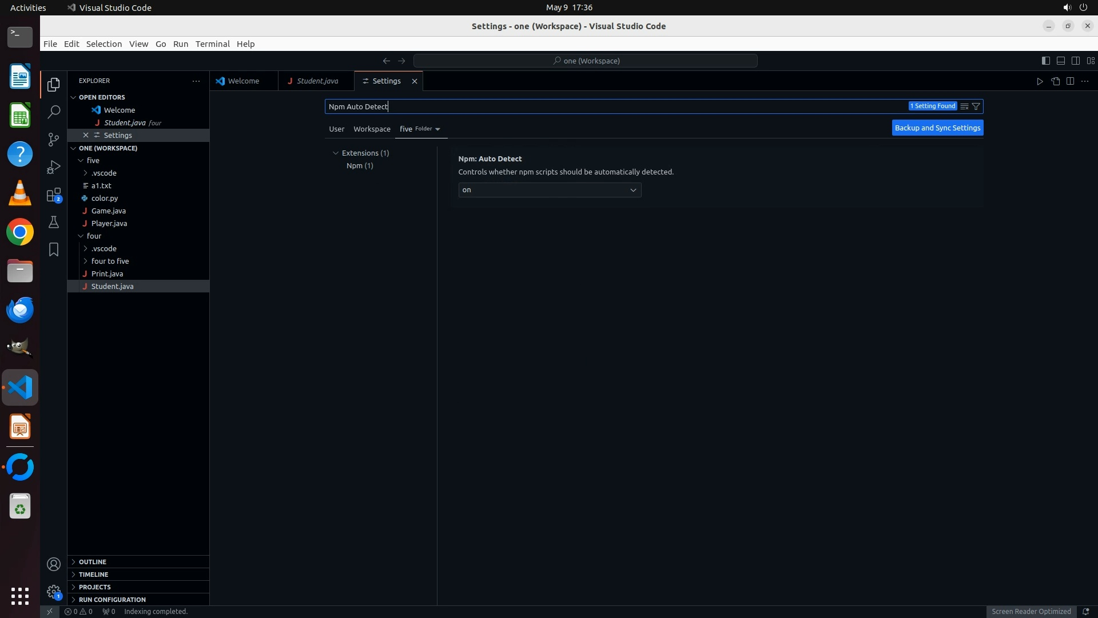Open the Terminal menu
1098x618 pixels.
point(212,44)
